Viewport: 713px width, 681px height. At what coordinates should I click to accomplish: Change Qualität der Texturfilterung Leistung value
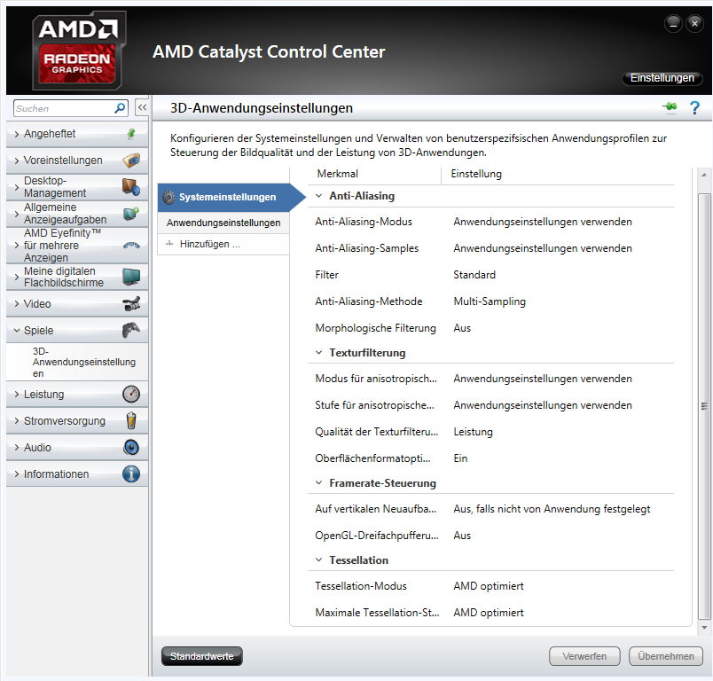click(x=473, y=432)
